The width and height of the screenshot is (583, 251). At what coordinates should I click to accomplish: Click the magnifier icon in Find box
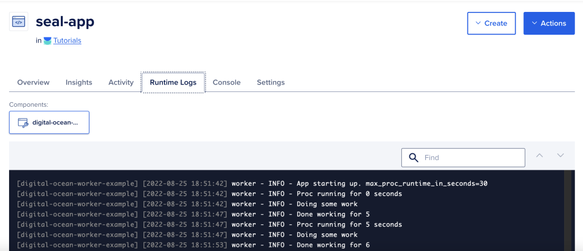(x=413, y=157)
